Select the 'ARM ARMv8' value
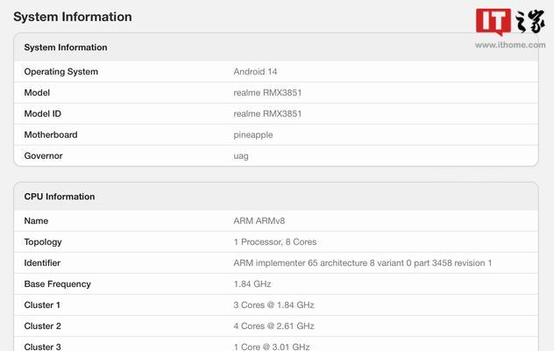The width and height of the screenshot is (554, 351). (x=259, y=221)
